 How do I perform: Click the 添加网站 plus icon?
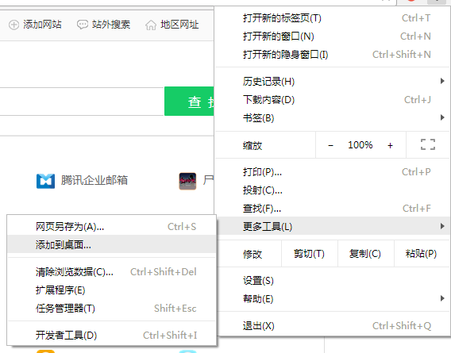coord(13,25)
